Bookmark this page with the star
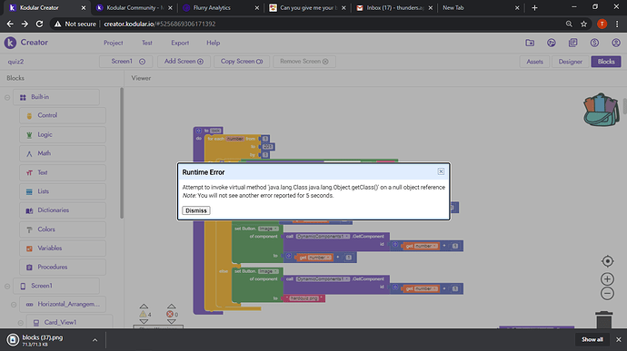627x351 pixels. 583,24
